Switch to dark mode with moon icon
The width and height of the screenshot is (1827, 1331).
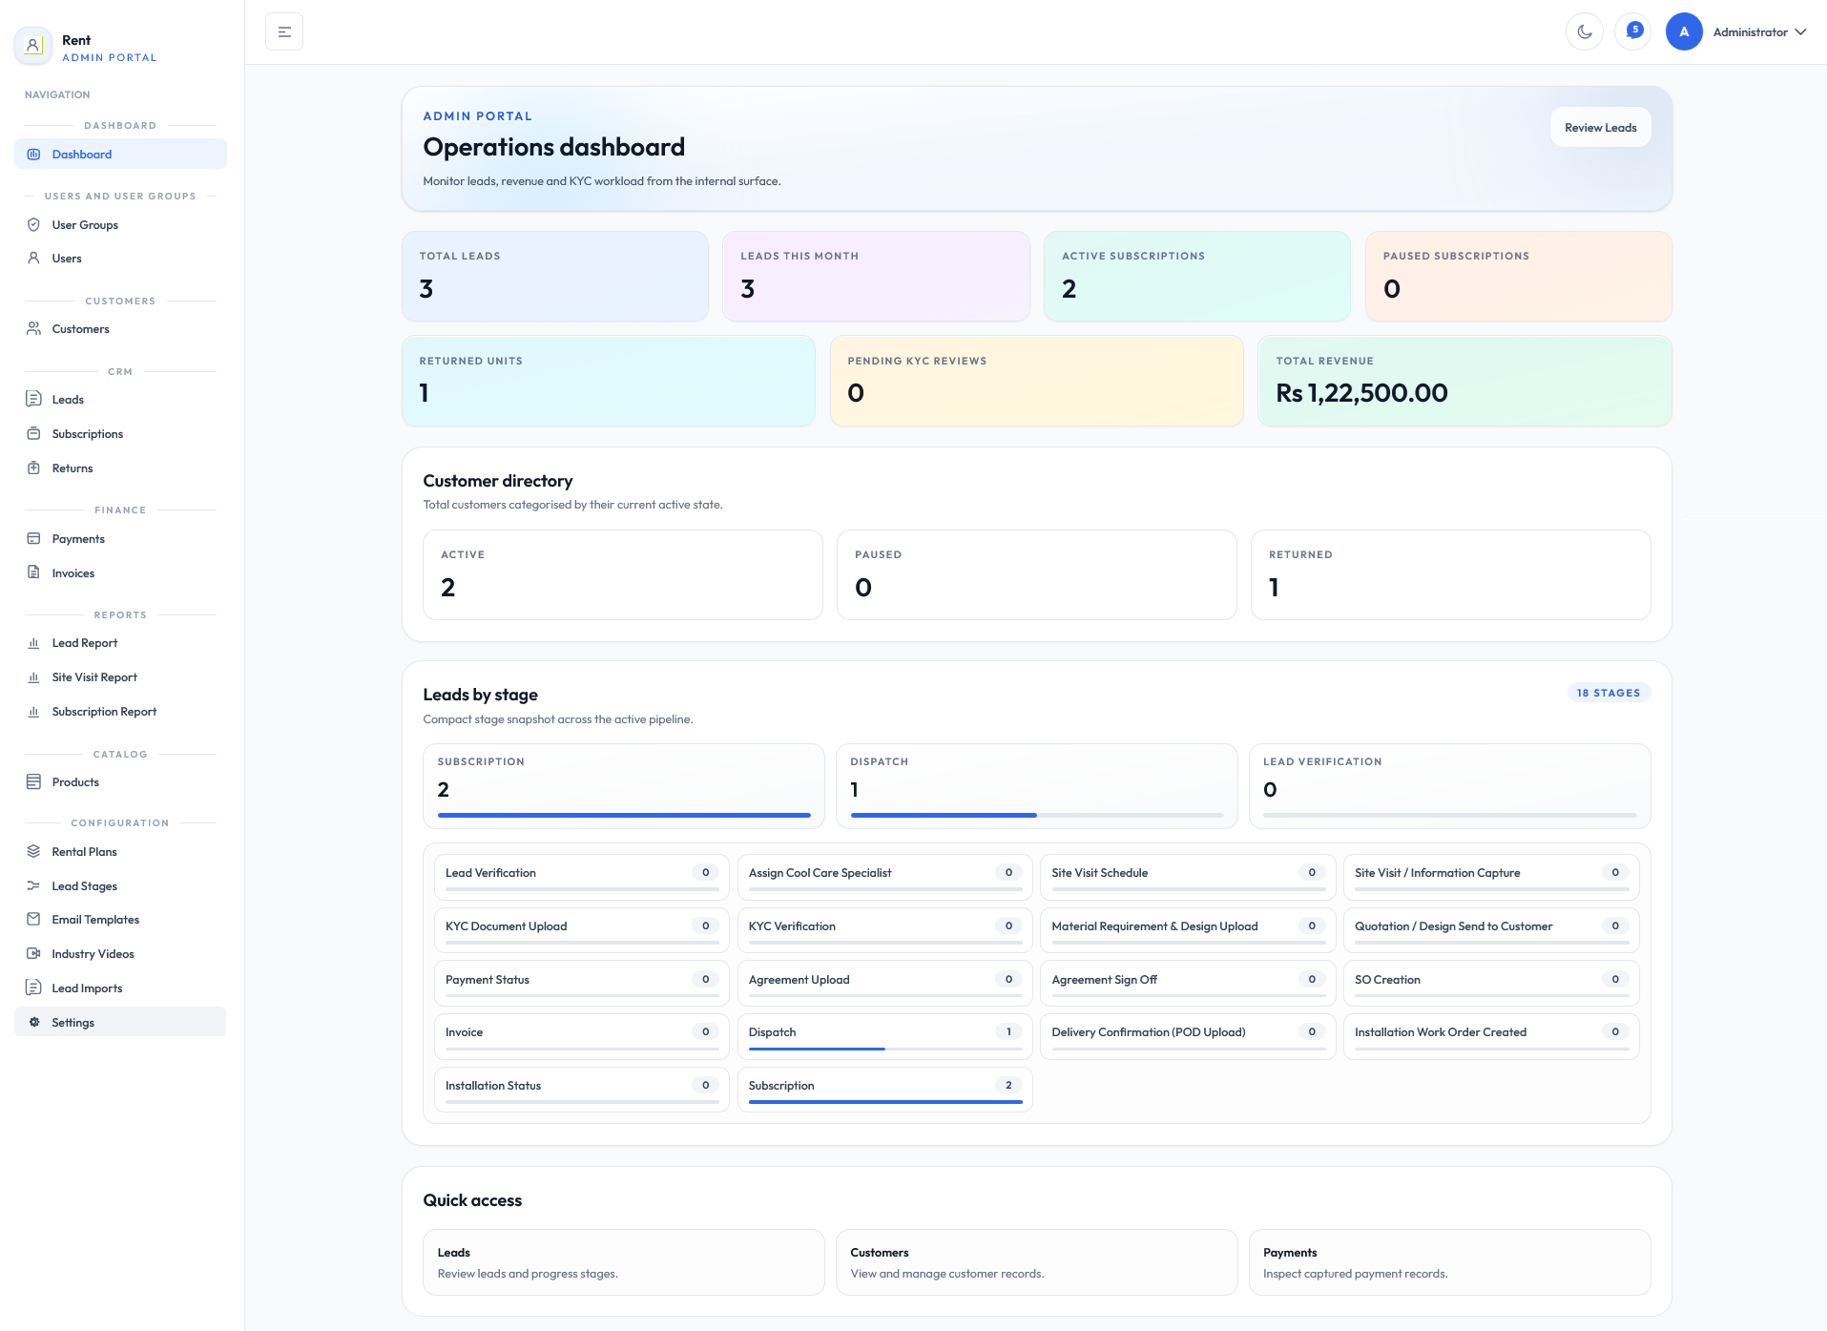pos(1585,31)
